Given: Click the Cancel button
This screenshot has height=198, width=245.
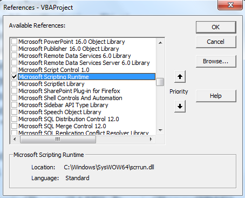Looking at the screenshot, I should pyautogui.click(x=216, y=42).
